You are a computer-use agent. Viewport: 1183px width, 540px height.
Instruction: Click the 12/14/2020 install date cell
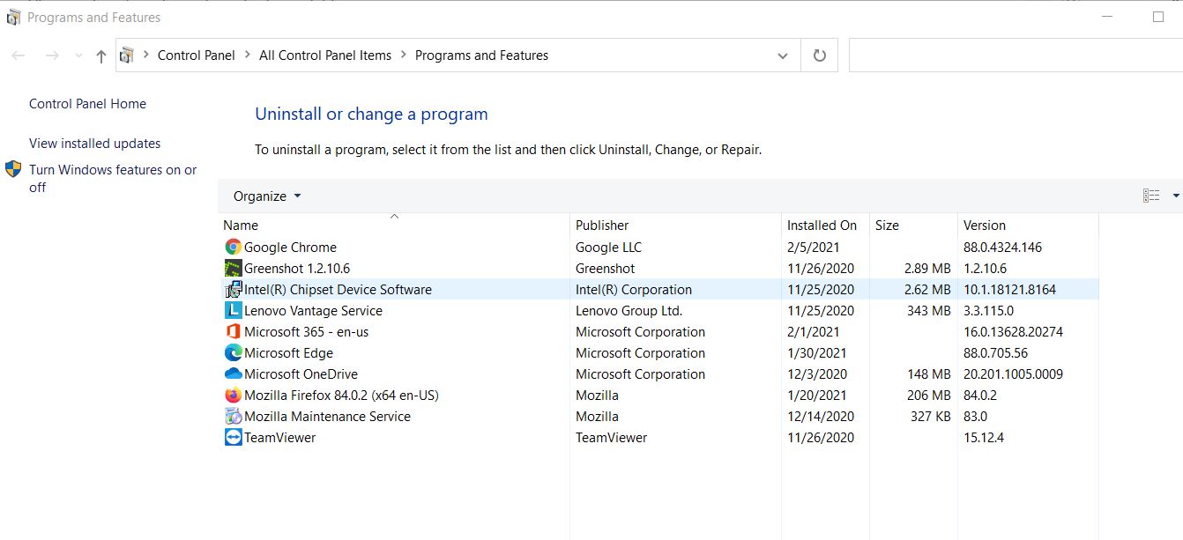820,417
